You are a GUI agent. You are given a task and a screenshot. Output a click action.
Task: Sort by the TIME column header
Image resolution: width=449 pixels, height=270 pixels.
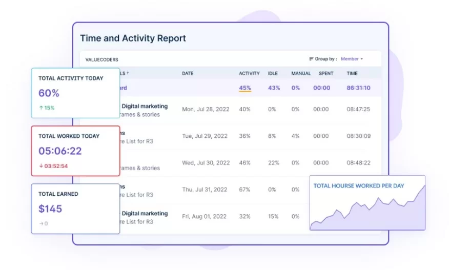[352, 73]
